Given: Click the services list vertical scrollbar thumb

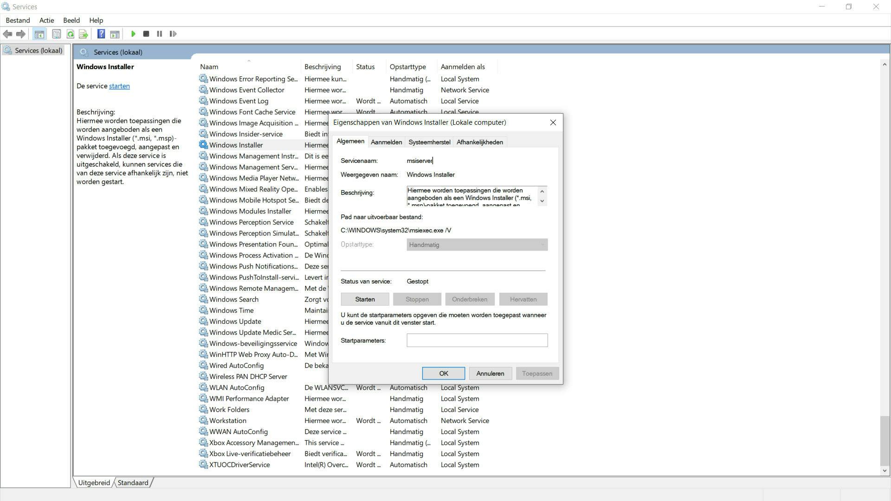Looking at the screenshot, I should pos(885,441).
